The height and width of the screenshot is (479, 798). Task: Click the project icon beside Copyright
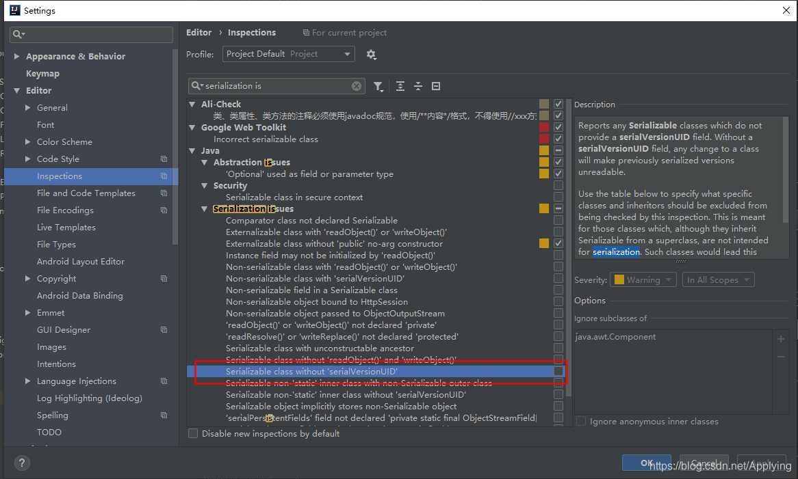(x=164, y=278)
